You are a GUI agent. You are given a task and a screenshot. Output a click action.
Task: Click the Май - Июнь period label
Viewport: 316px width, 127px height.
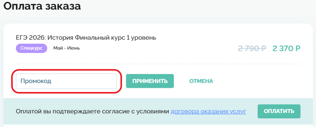pyautogui.click(x=66, y=48)
